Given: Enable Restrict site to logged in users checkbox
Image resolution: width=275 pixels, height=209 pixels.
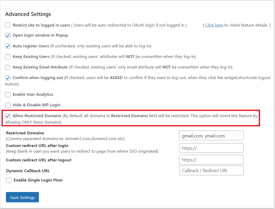Looking at the screenshot, I should click(8, 25).
